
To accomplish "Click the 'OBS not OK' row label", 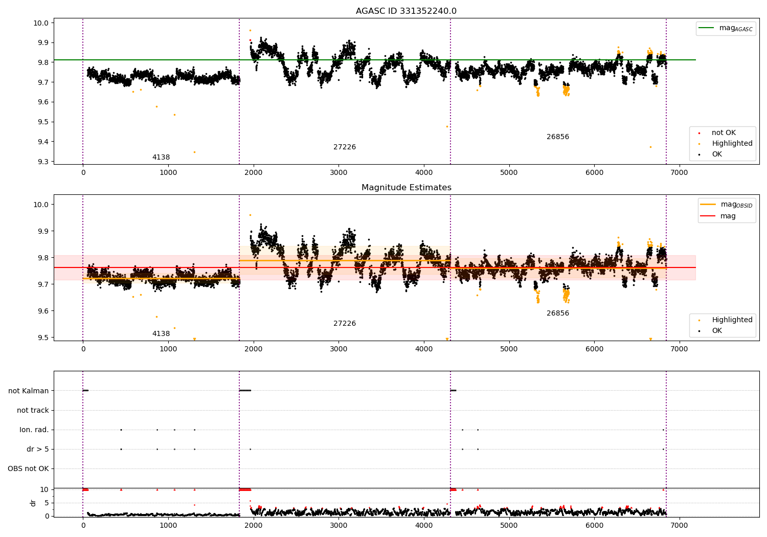I will click(28, 469).
